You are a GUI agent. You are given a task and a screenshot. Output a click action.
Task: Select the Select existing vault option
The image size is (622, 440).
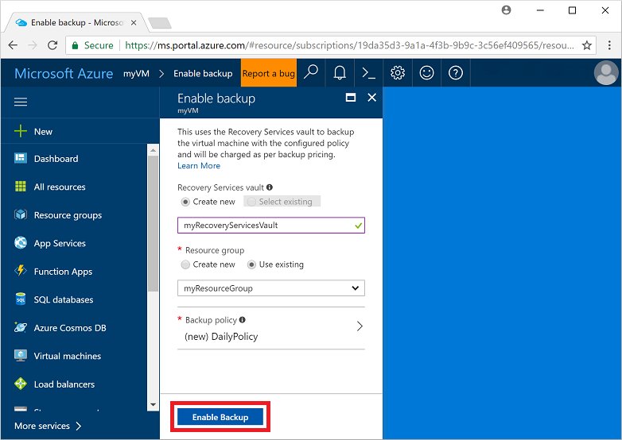tap(282, 202)
